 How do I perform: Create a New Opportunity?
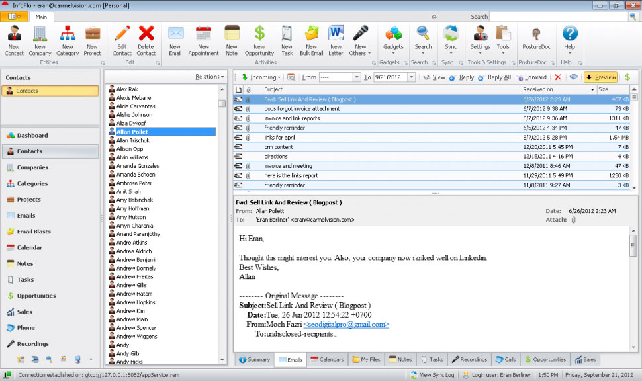click(259, 40)
